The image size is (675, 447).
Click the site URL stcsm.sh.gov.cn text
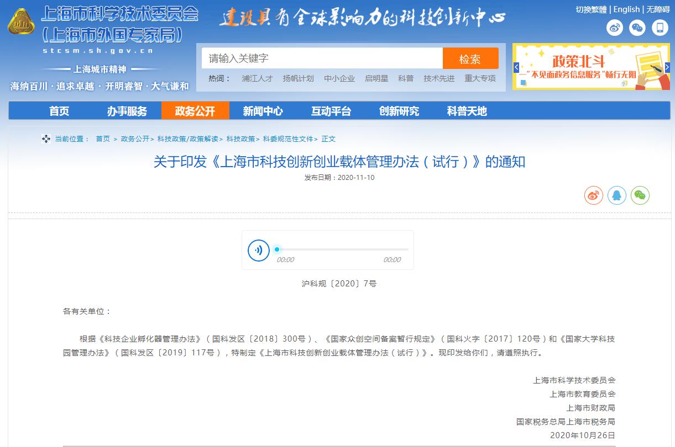pyautogui.click(x=98, y=50)
